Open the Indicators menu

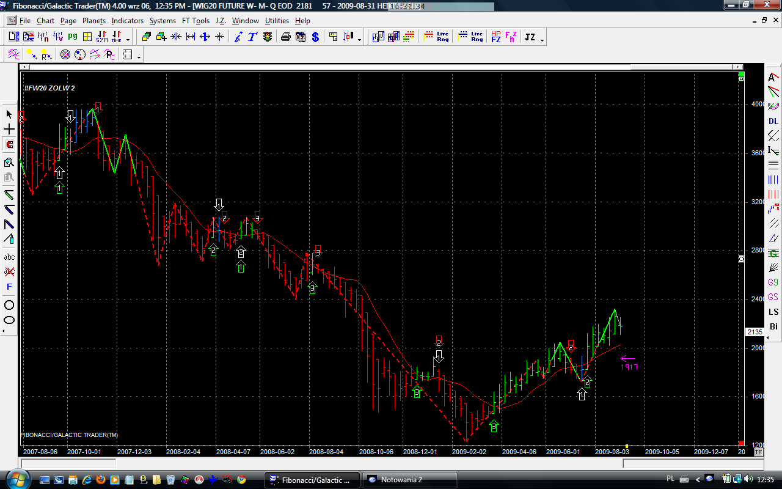(x=127, y=21)
